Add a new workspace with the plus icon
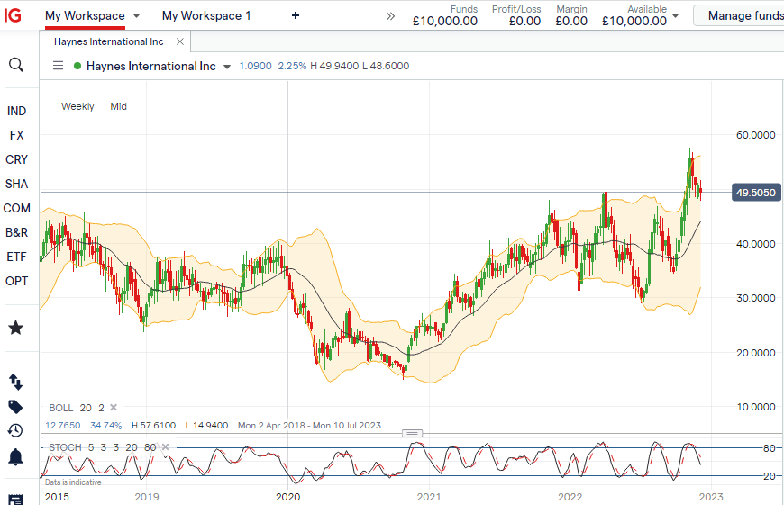The width and height of the screenshot is (784, 505). [296, 15]
